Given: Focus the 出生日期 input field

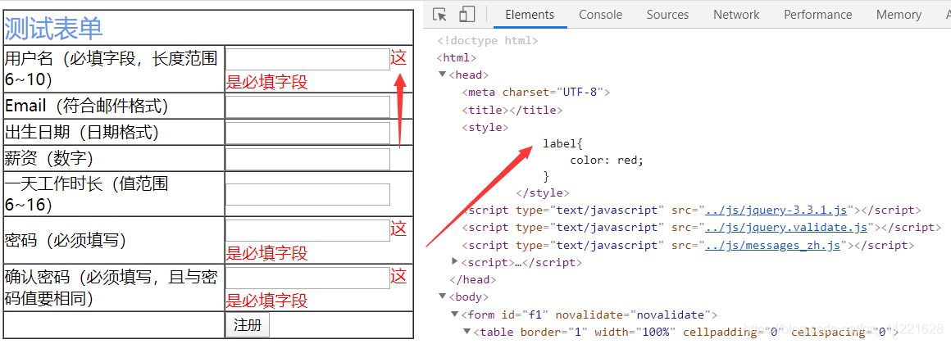Looking at the screenshot, I should coord(307,133).
